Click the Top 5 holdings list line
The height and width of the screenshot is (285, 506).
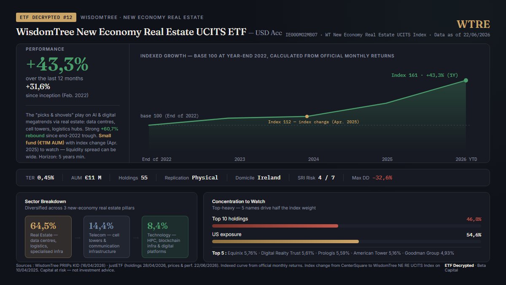(333, 253)
